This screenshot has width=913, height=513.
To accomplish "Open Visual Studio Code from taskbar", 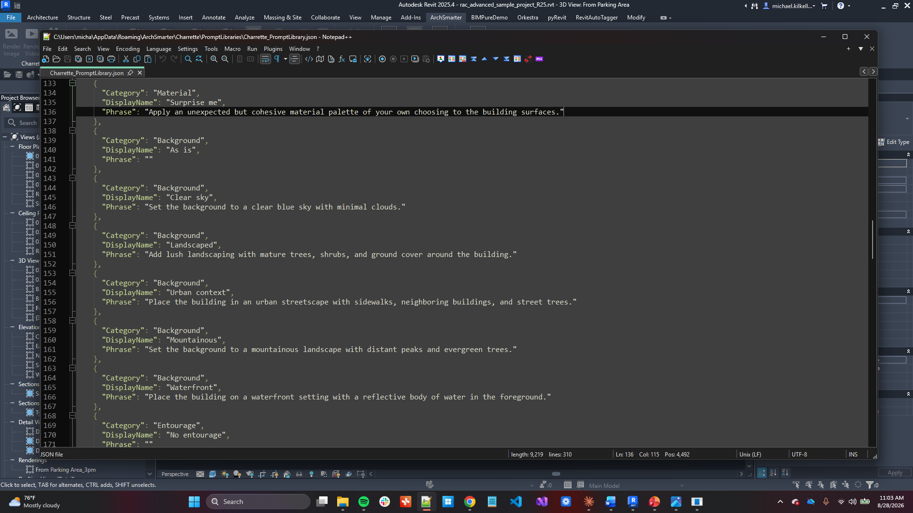I will tap(516, 502).
